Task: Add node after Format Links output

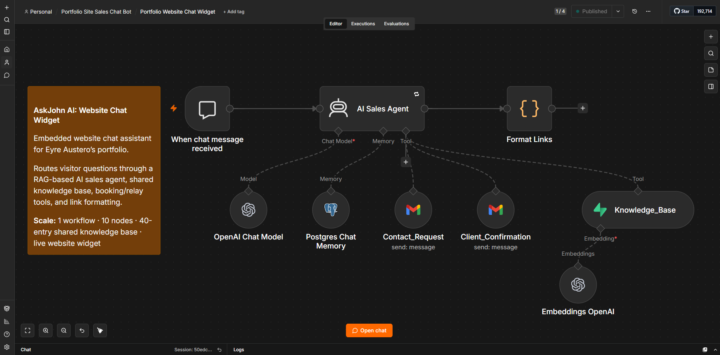Action: point(583,108)
